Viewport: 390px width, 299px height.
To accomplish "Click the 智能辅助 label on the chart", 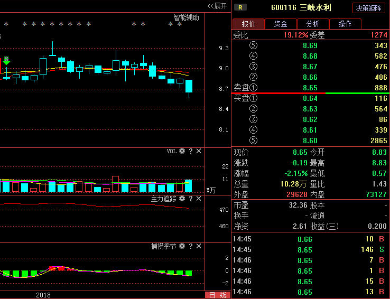I will click(187, 17).
